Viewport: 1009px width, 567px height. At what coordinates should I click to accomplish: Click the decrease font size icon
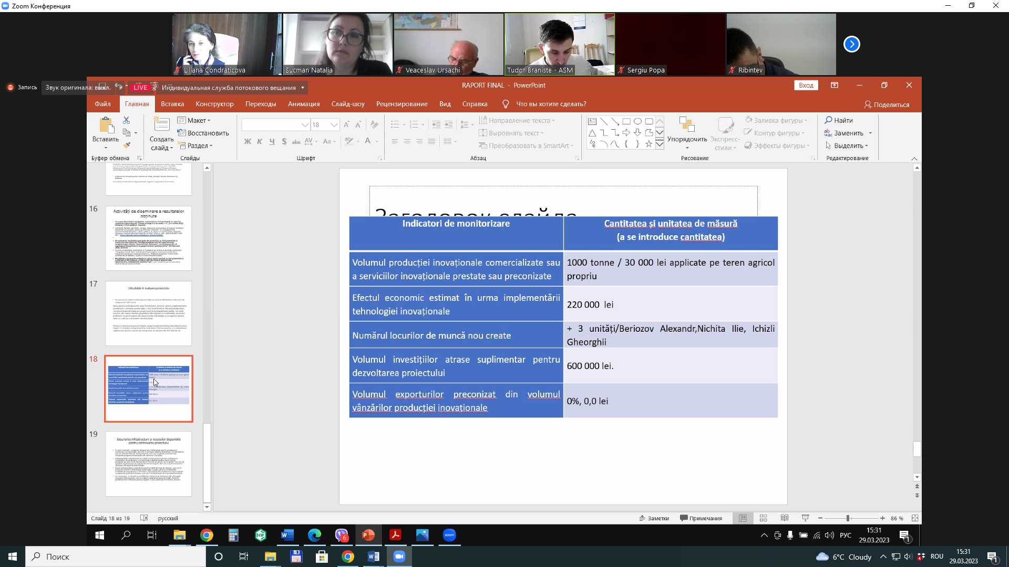[358, 124]
